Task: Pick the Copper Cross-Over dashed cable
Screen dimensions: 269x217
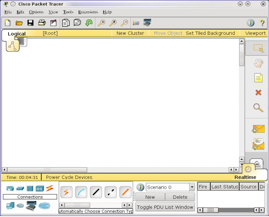Action: (x=111, y=192)
